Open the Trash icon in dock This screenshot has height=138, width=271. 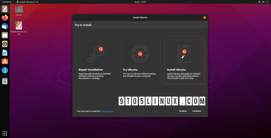pyautogui.click(x=5, y=81)
